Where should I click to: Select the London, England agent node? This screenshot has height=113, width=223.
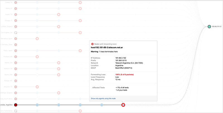16,27
